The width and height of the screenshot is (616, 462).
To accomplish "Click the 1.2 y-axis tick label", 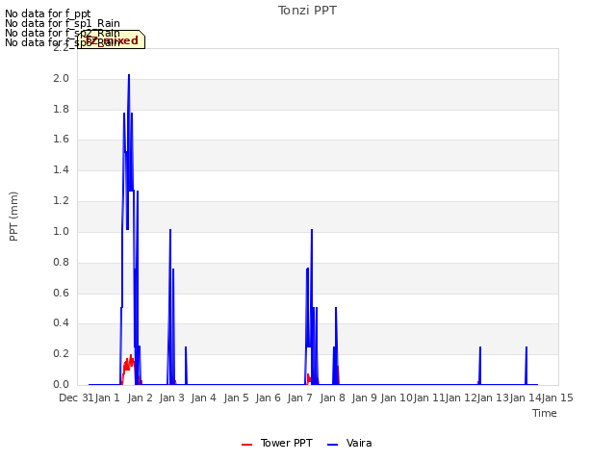I will click(x=61, y=201).
